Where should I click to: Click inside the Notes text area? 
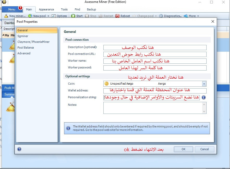click(x=153, y=108)
